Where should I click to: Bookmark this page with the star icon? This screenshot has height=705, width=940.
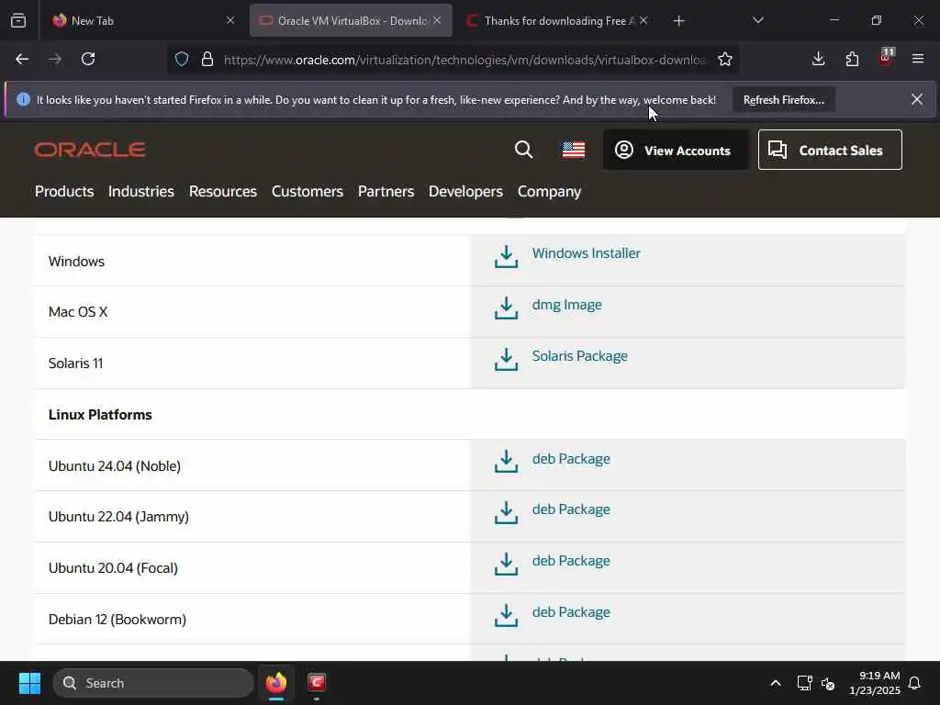(x=725, y=59)
